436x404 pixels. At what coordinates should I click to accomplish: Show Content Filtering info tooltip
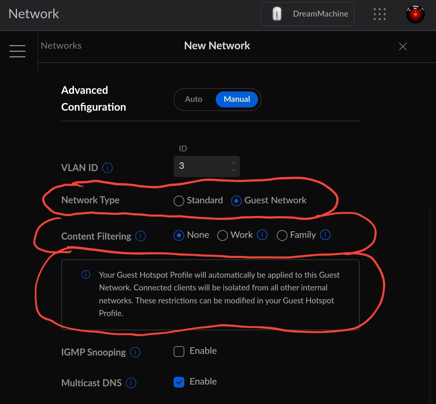(x=140, y=236)
